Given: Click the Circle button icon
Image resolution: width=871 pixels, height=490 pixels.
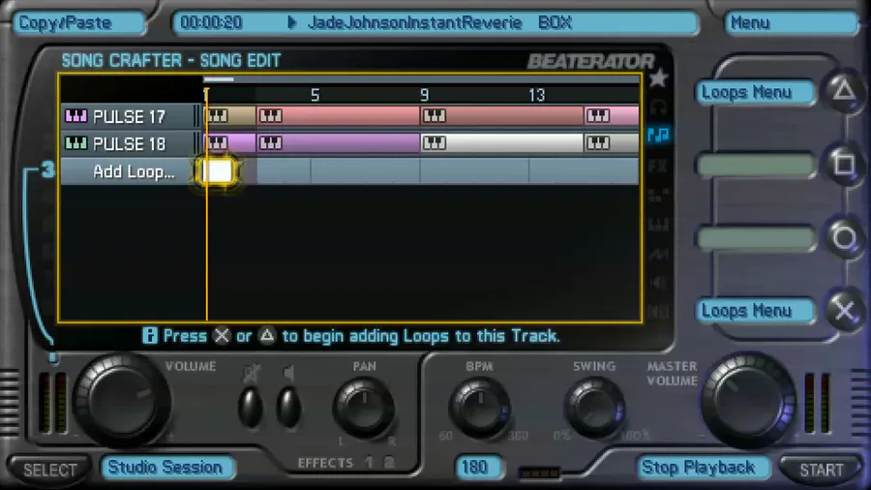Looking at the screenshot, I should coord(844,238).
